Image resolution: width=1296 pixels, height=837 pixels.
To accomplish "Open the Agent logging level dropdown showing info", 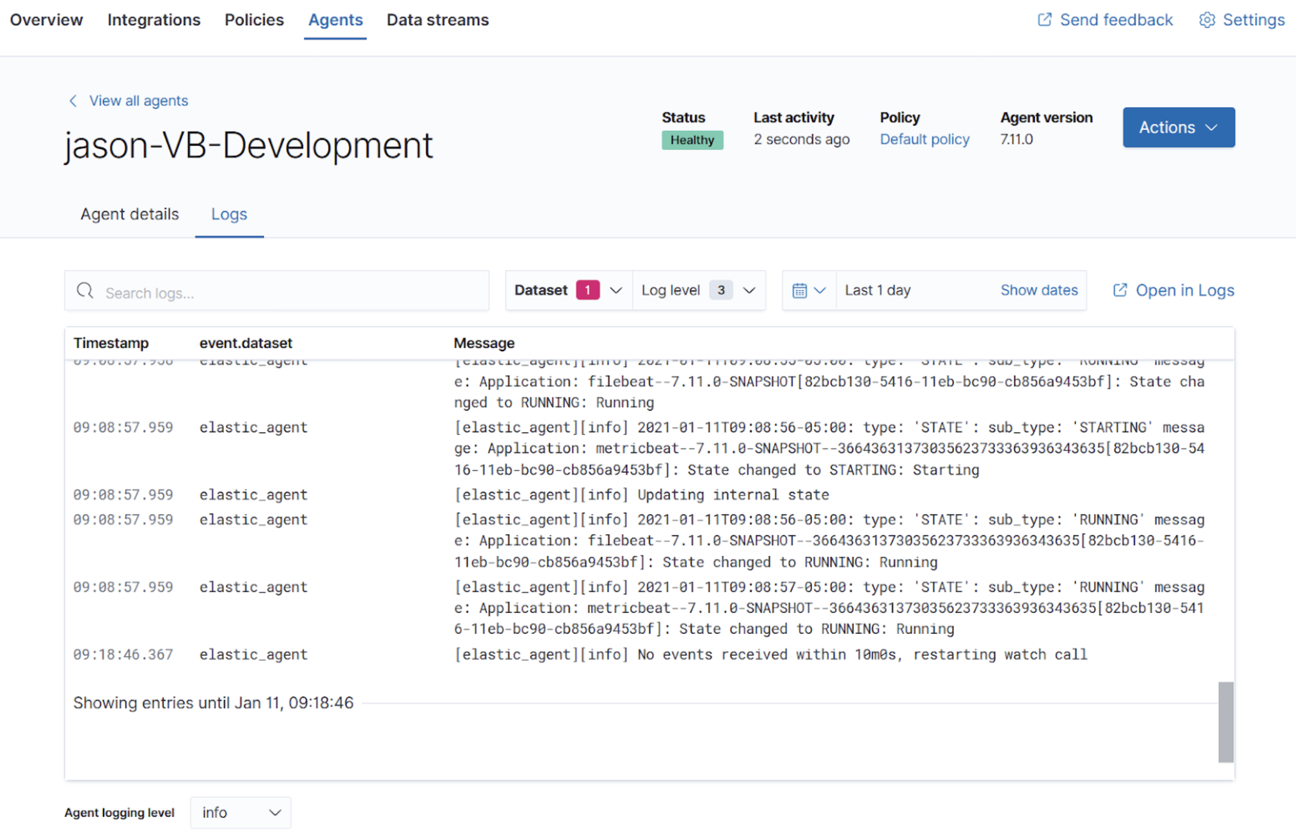I will (x=240, y=813).
